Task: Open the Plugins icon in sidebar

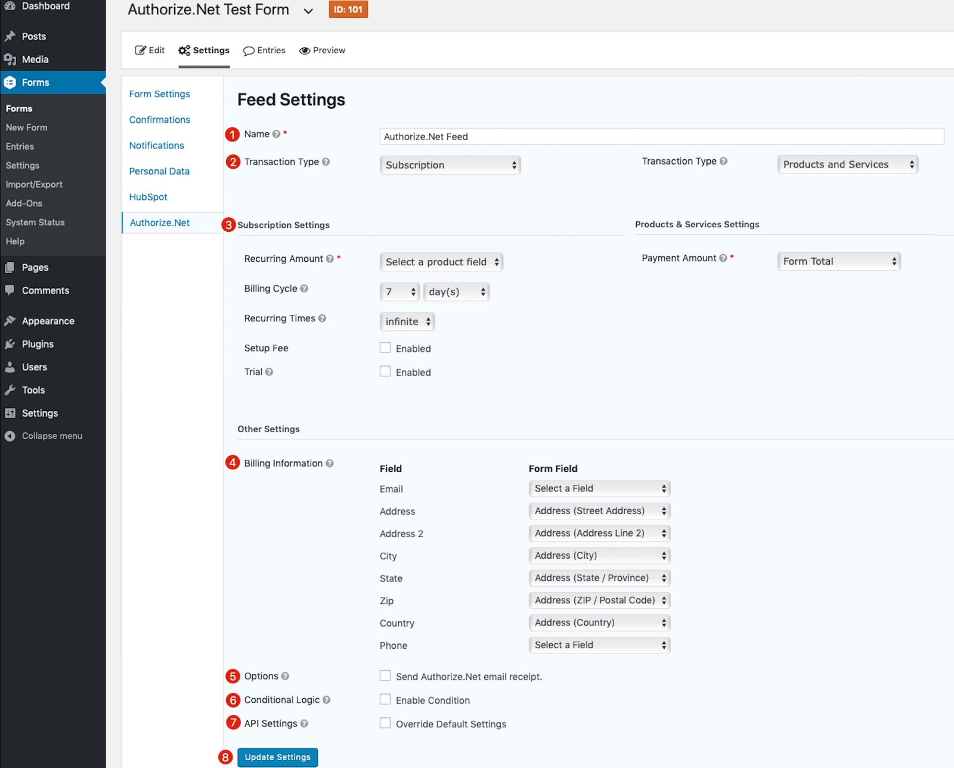Action: 10,344
